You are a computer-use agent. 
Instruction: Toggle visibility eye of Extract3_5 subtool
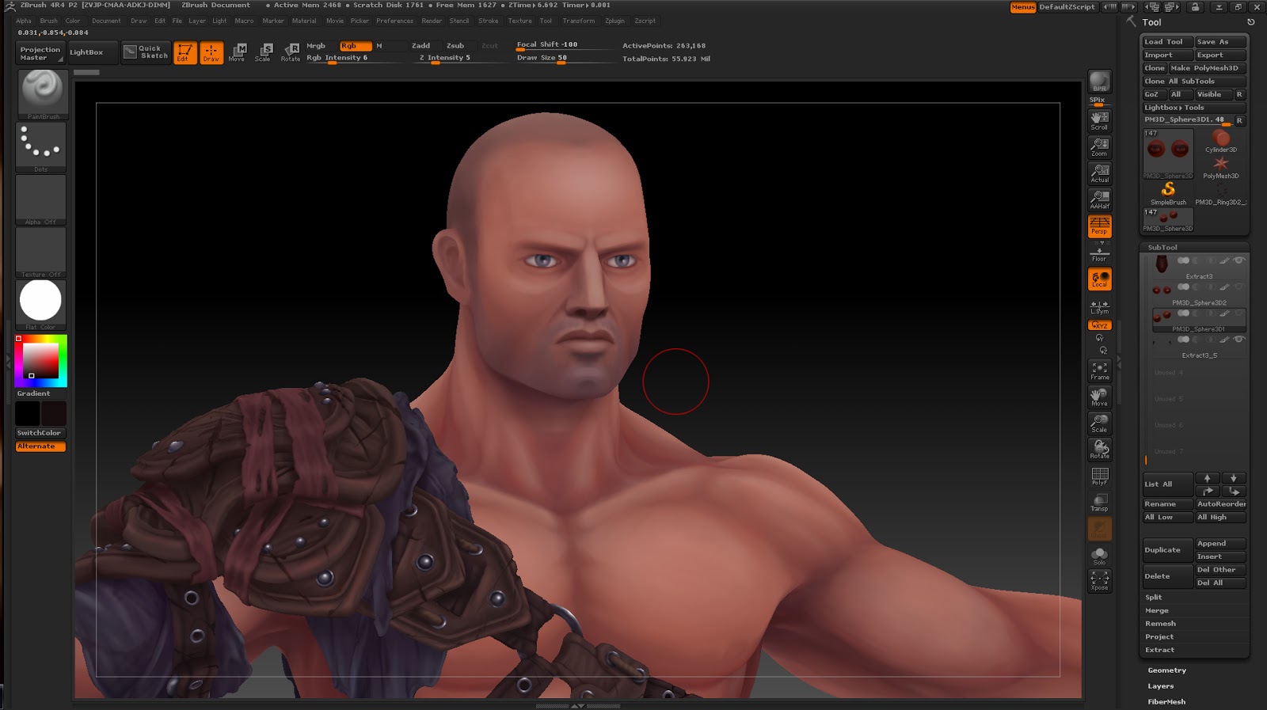coord(1239,340)
